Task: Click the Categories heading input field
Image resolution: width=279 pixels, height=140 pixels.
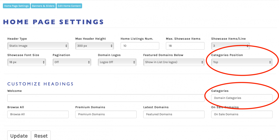Action: click(x=242, y=98)
